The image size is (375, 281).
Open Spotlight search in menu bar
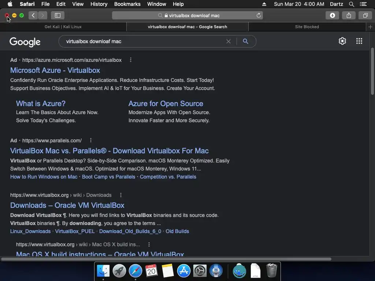(x=351, y=4)
